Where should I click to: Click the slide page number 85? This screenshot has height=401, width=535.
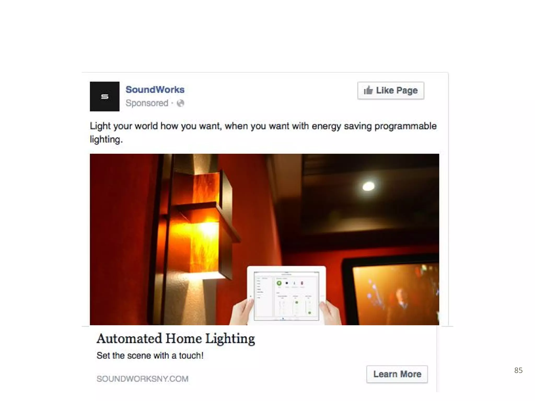pyautogui.click(x=518, y=370)
